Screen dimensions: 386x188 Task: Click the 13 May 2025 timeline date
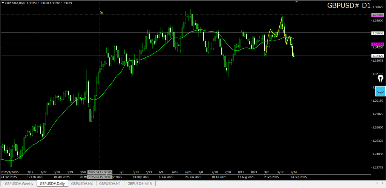click(x=141, y=177)
